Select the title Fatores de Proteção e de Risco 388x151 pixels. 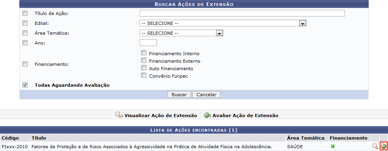pos(151,147)
